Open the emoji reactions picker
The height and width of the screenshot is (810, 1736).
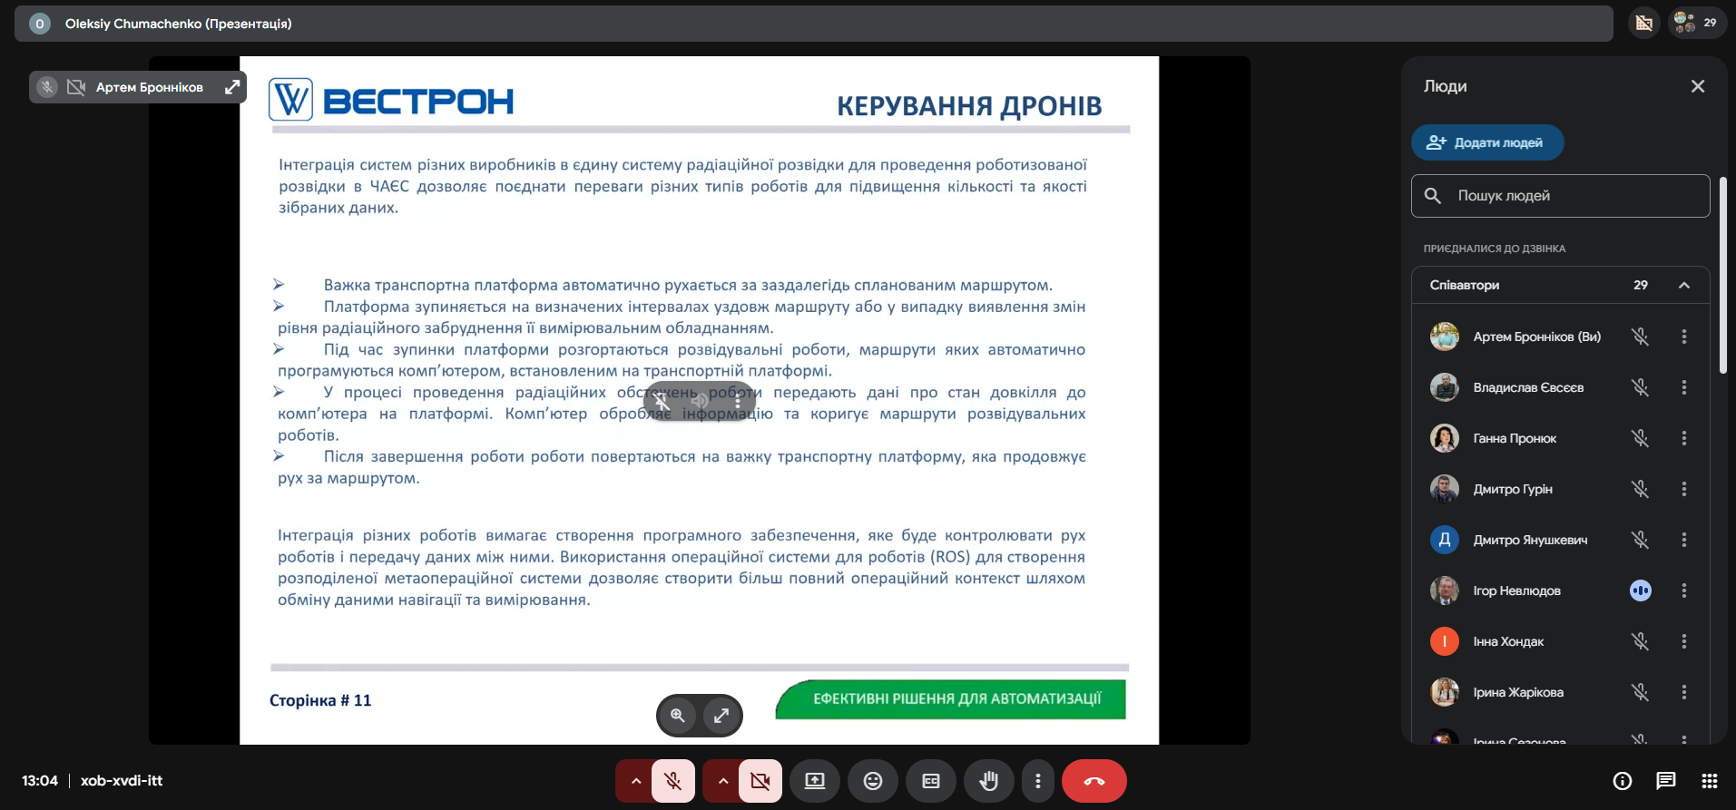point(872,781)
